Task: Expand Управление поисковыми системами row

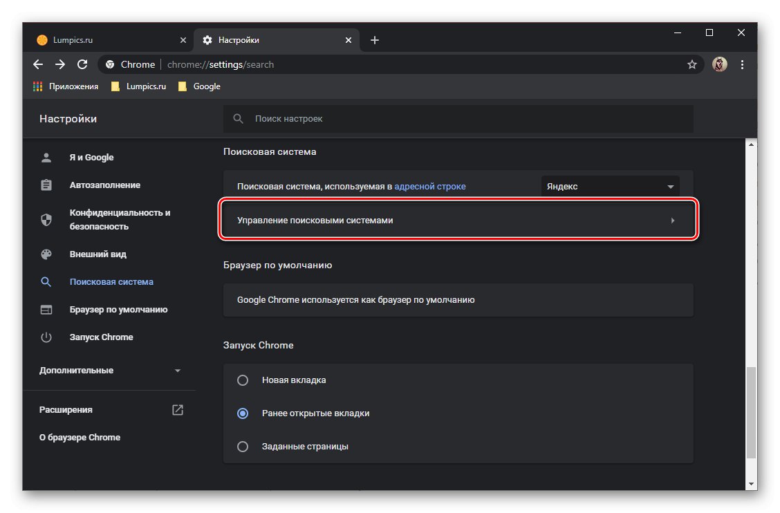Action: point(458,221)
